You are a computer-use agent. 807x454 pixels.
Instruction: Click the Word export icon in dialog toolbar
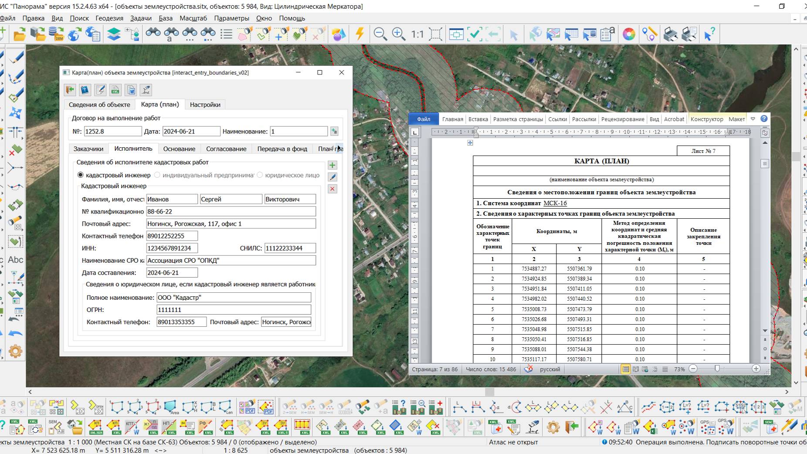click(x=131, y=90)
